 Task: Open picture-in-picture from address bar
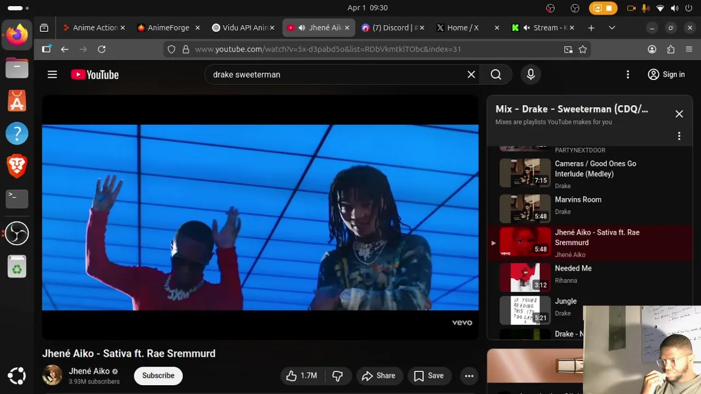tap(568, 49)
